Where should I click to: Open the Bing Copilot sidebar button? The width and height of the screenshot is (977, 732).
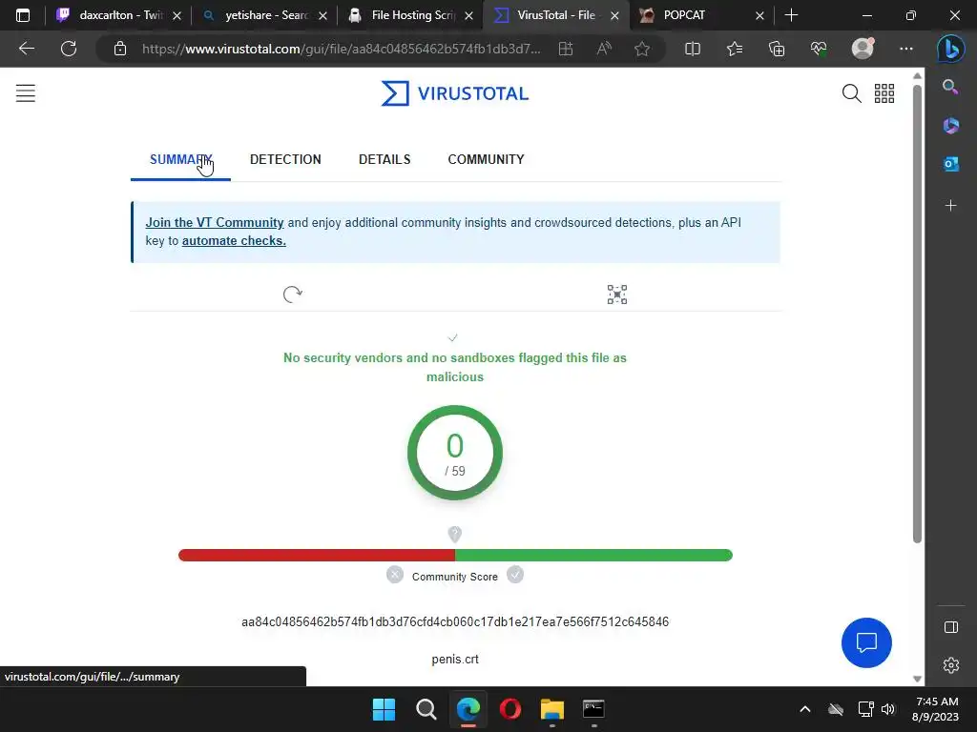[951, 49]
